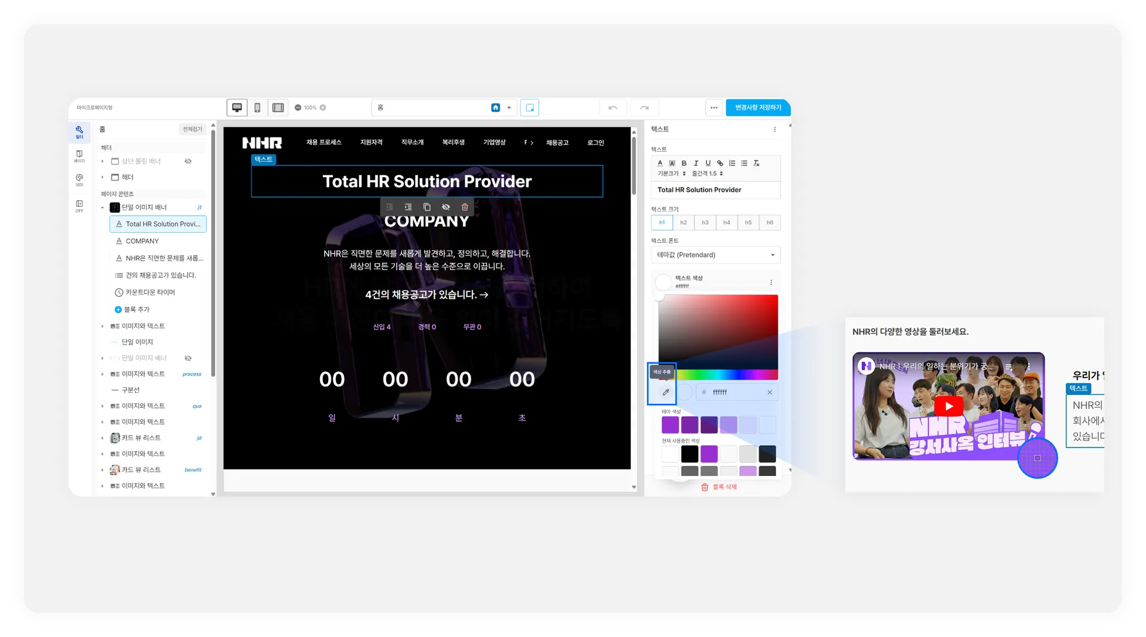Open the page selector dropdown arrow
Screen dimensions: 1146x637
[x=509, y=107]
